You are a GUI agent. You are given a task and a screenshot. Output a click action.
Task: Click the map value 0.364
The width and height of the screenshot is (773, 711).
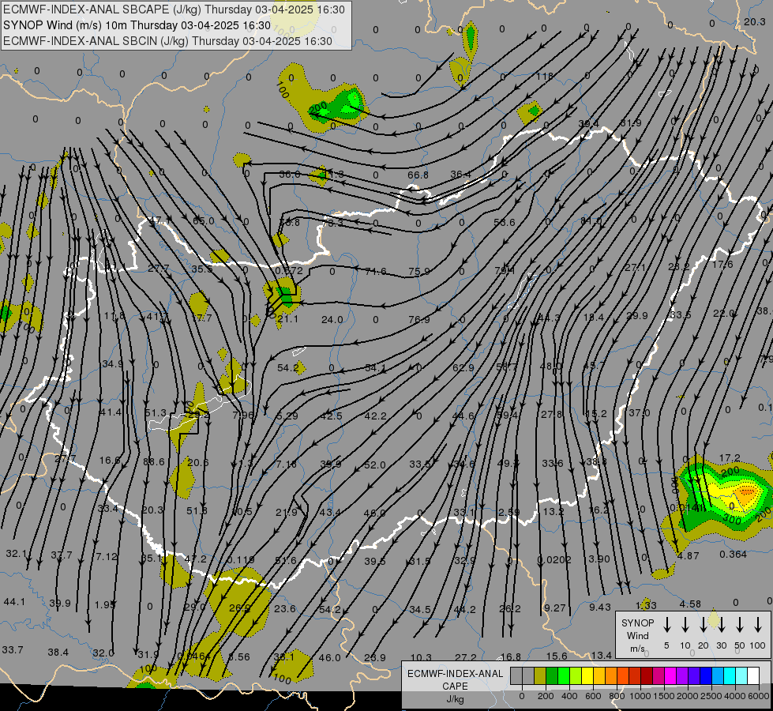click(x=733, y=555)
